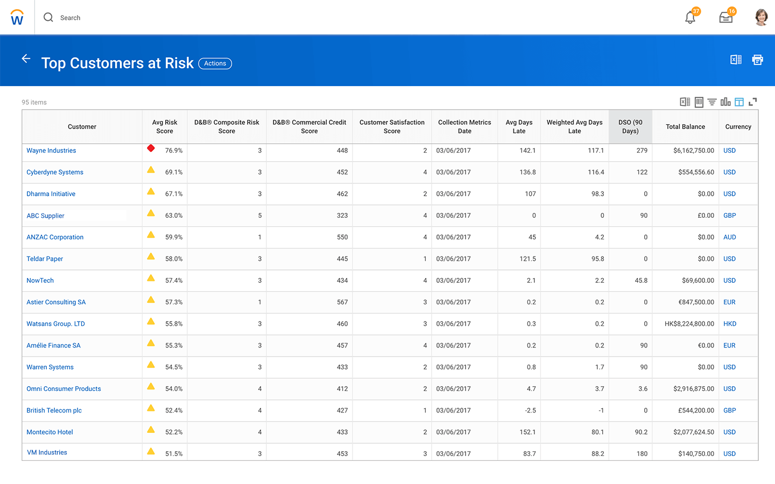This screenshot has height=484, width=775.
Task: Export to Excel from the blue header
Action: (x=736, y=60)
